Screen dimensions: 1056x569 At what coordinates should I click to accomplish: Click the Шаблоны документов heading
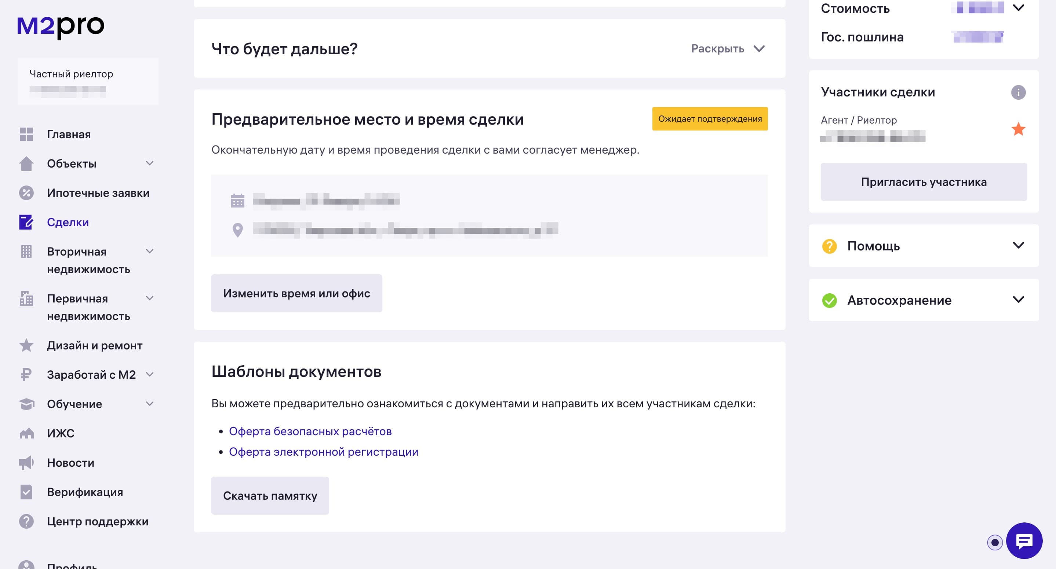point(296,371)
